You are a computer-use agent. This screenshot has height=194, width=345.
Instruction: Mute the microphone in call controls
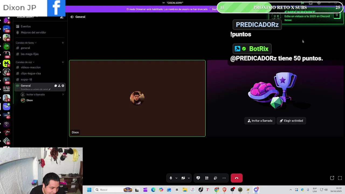[171, 178]
